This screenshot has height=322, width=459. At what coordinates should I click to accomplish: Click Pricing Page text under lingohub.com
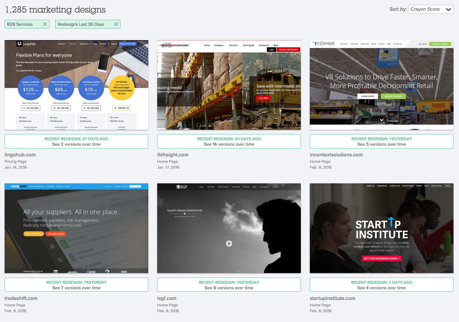click(x=16, y=162)
